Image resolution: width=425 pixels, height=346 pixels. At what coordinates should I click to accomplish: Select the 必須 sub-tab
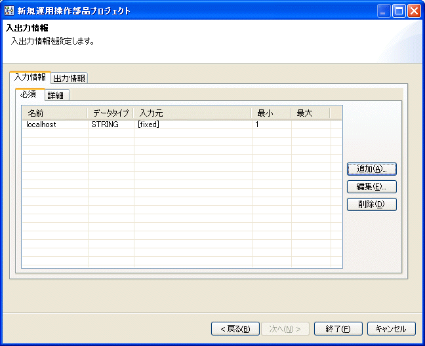point(30,94)
